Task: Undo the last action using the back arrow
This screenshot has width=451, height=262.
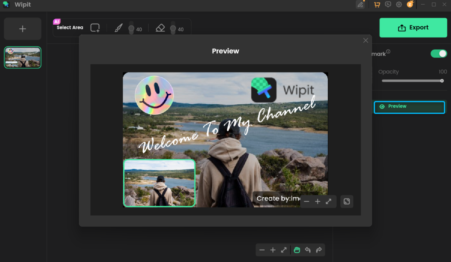Action: point(308,250)
